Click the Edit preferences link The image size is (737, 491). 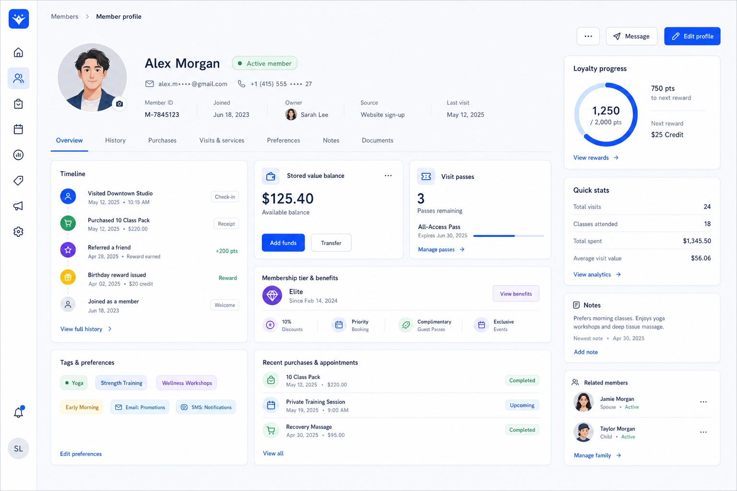pyautogui.click(x=81, y=454)
